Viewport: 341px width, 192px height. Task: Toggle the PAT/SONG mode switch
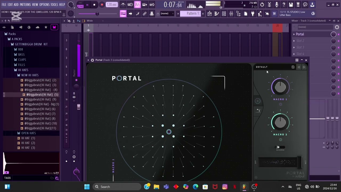(80, 5)
